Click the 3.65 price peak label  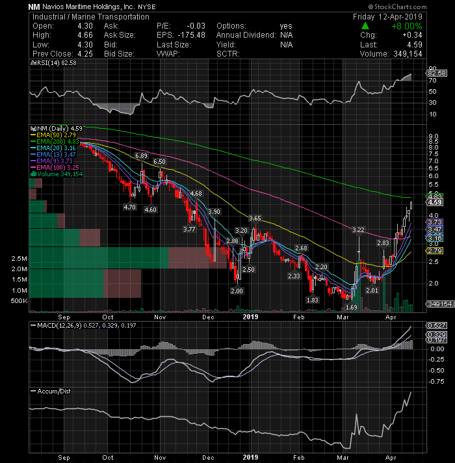(x=255, y=218)
